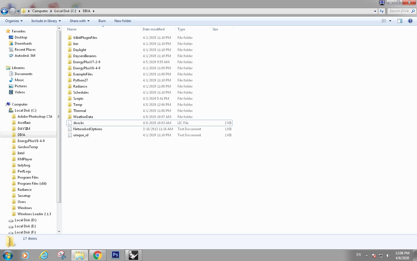This screenshot has height=261, width=417.
Task: Open the recent pages dropdown arrow
Action: coord(18,11)
